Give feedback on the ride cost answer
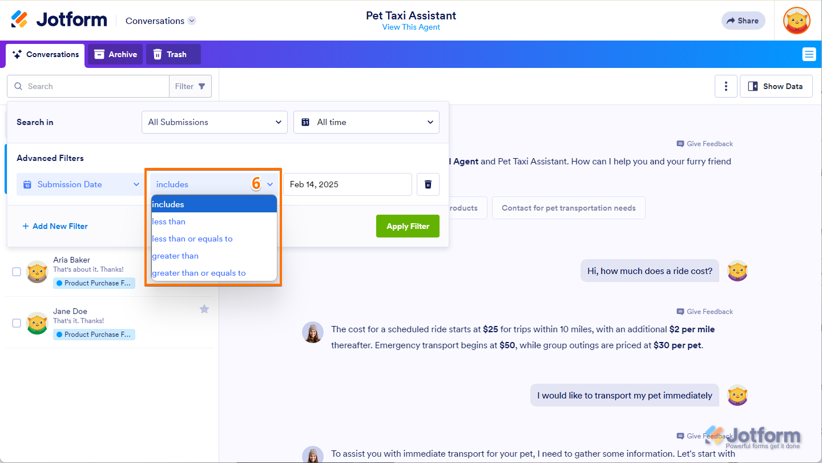The height and width of the screenshot is (463, 822). coord(704,312)
